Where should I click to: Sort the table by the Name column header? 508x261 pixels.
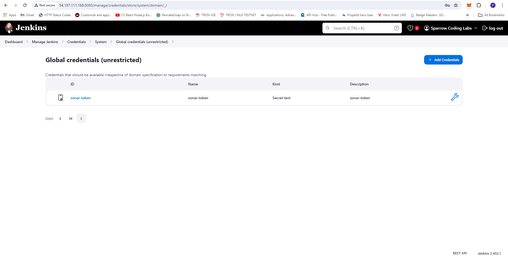[193, 84]
